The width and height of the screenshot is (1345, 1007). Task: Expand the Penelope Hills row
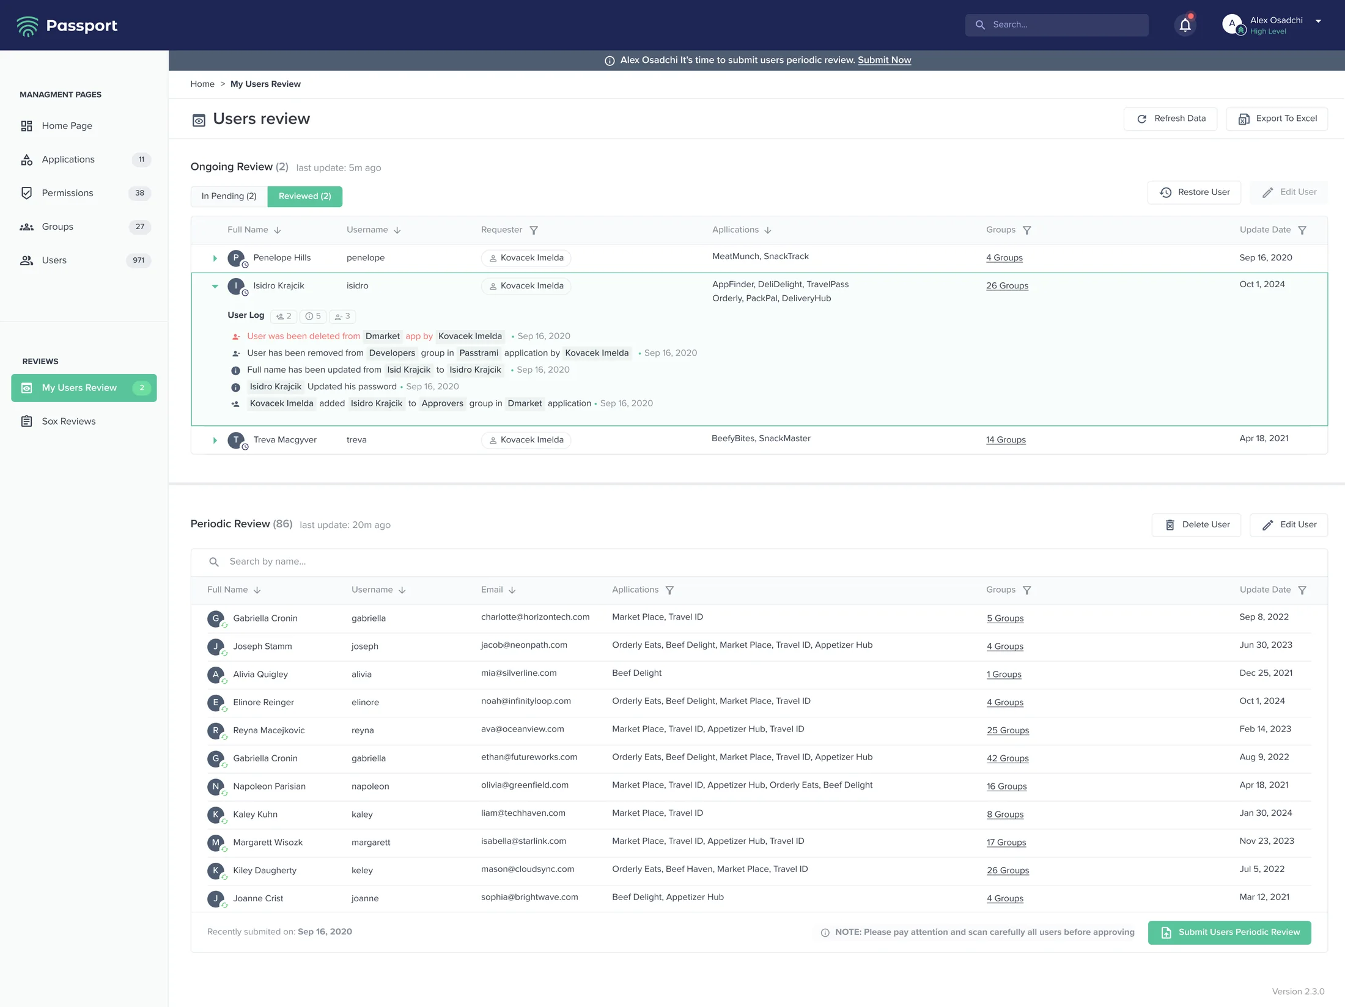[215, 258]
